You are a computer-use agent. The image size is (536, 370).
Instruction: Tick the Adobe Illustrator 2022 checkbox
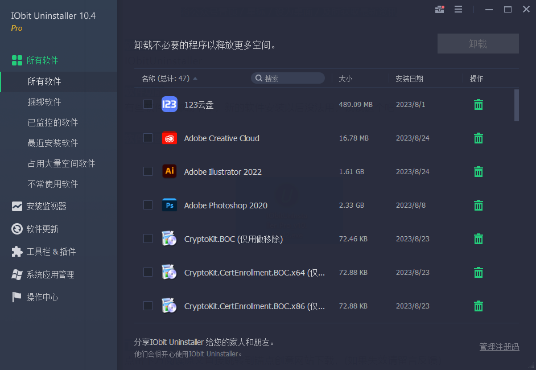(148, 172)
